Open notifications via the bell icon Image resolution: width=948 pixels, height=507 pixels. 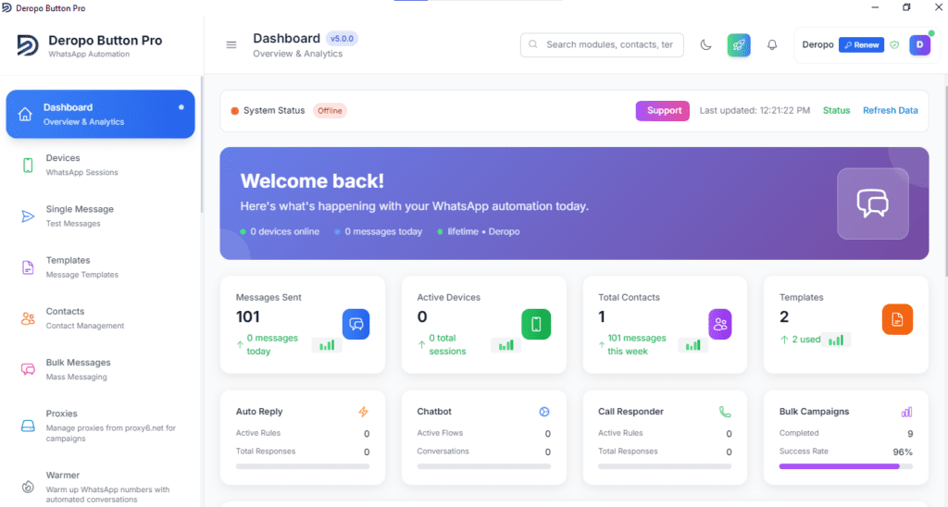pos(772,44)
